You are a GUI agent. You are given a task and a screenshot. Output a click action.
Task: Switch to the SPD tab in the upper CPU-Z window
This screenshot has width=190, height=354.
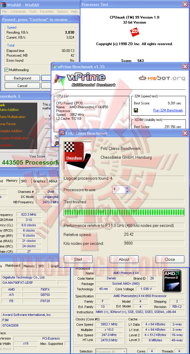tap(24, 181)
